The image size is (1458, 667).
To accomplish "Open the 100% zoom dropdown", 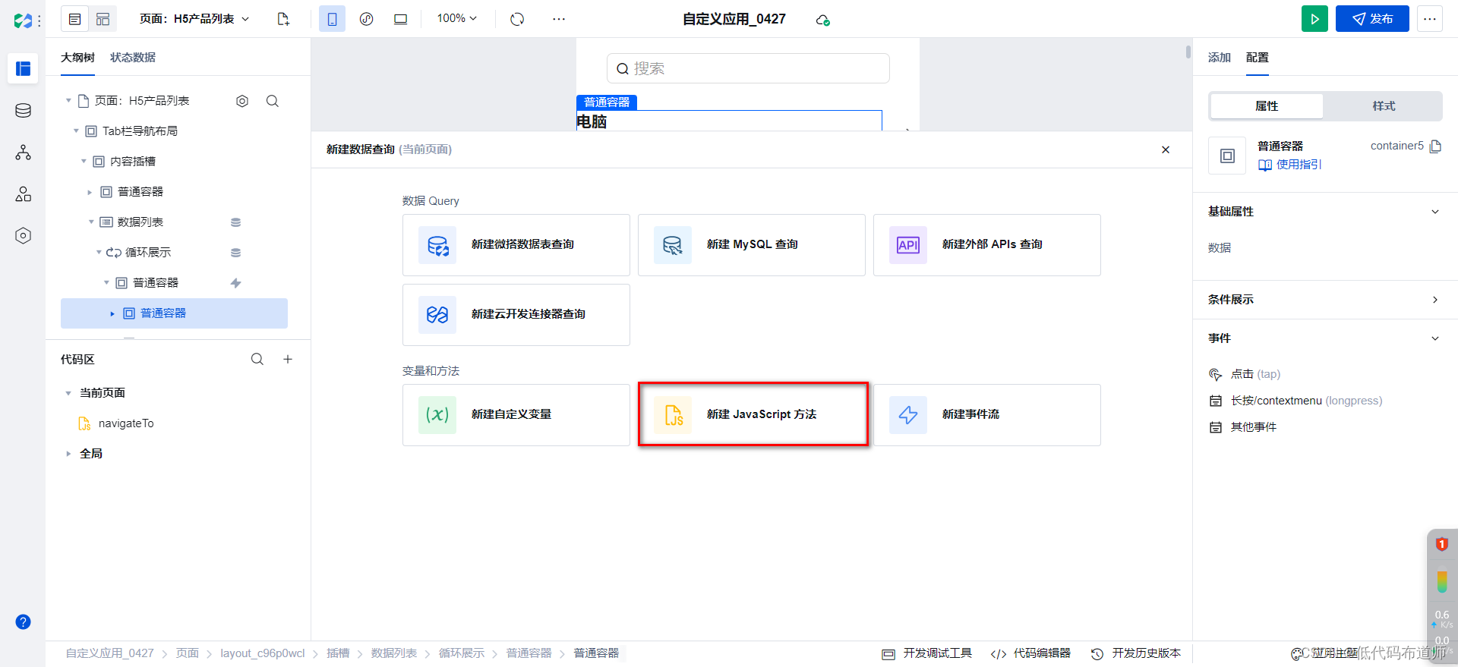I will 457,18.
